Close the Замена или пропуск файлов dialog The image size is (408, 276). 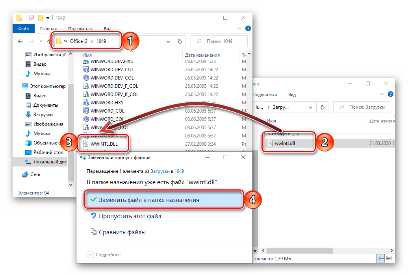(243, 157)
